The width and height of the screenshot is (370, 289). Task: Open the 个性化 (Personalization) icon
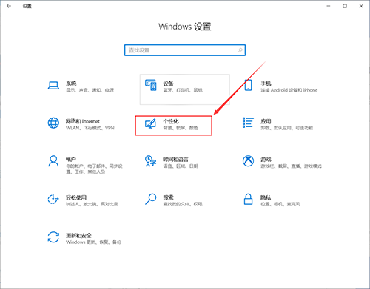click(x=150, y=123)
